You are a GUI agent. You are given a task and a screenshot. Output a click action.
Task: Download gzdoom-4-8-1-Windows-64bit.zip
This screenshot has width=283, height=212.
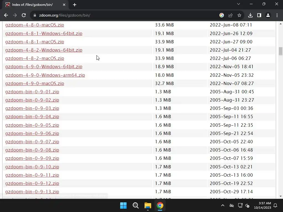pyautogui.click(x=44, y=33)
